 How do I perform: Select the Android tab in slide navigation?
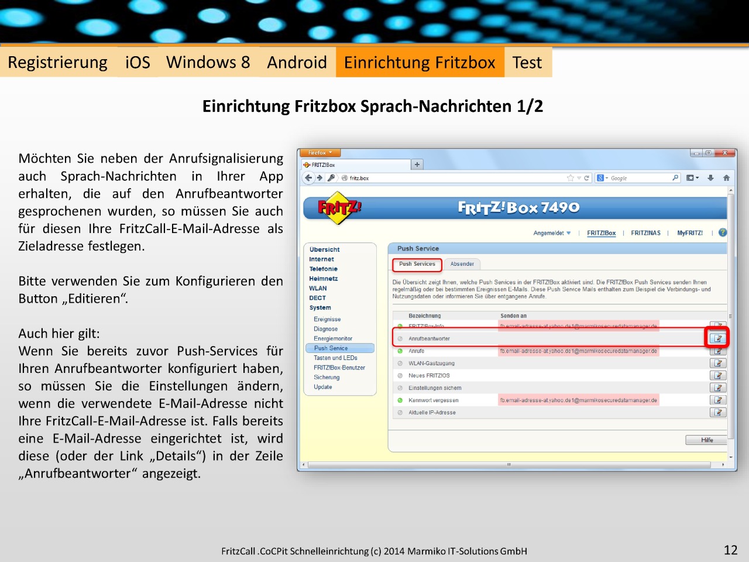click(297, 63)
